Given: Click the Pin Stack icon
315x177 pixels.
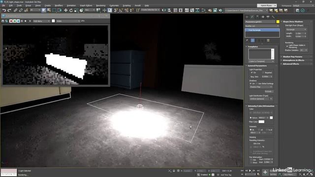Looking at the screenshot, I should (247, 40).
